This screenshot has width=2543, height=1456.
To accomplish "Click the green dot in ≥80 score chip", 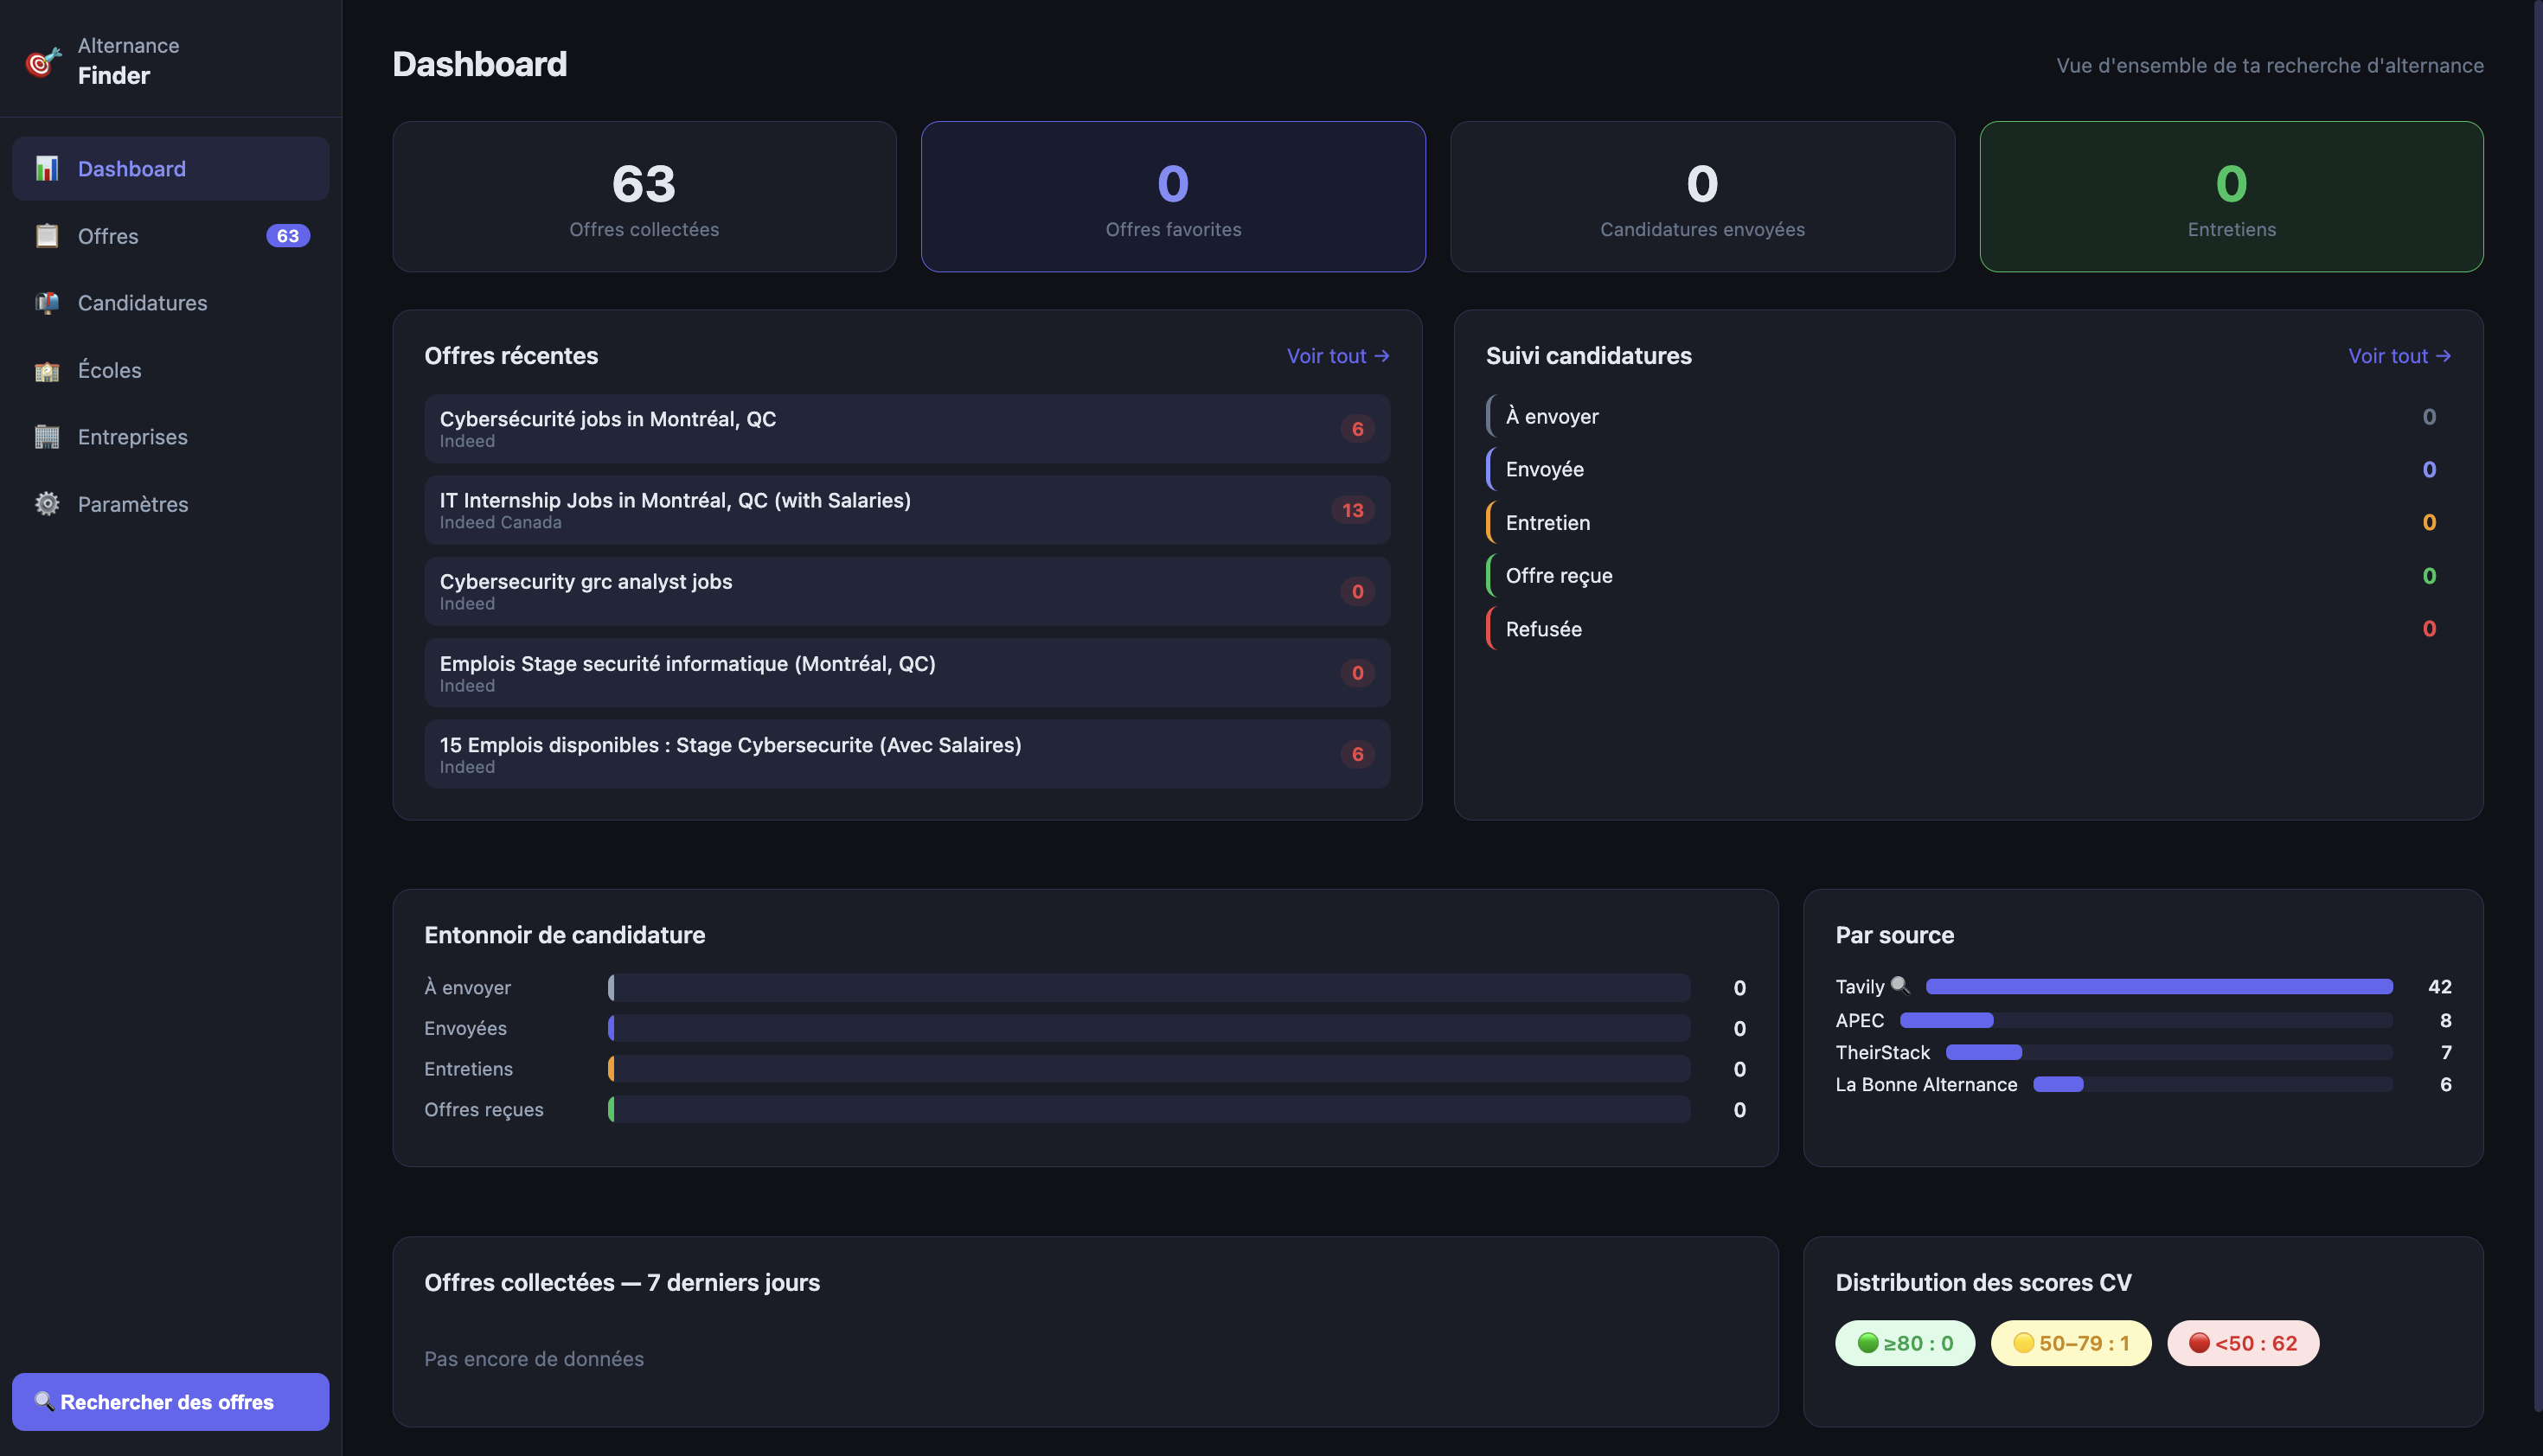I will coord(1867,1343).
